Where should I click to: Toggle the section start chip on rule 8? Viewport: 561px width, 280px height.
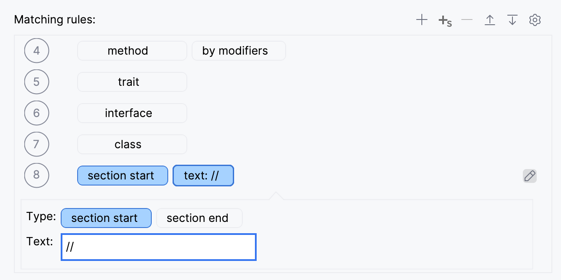pyautogui.click(x=122, y=176)
